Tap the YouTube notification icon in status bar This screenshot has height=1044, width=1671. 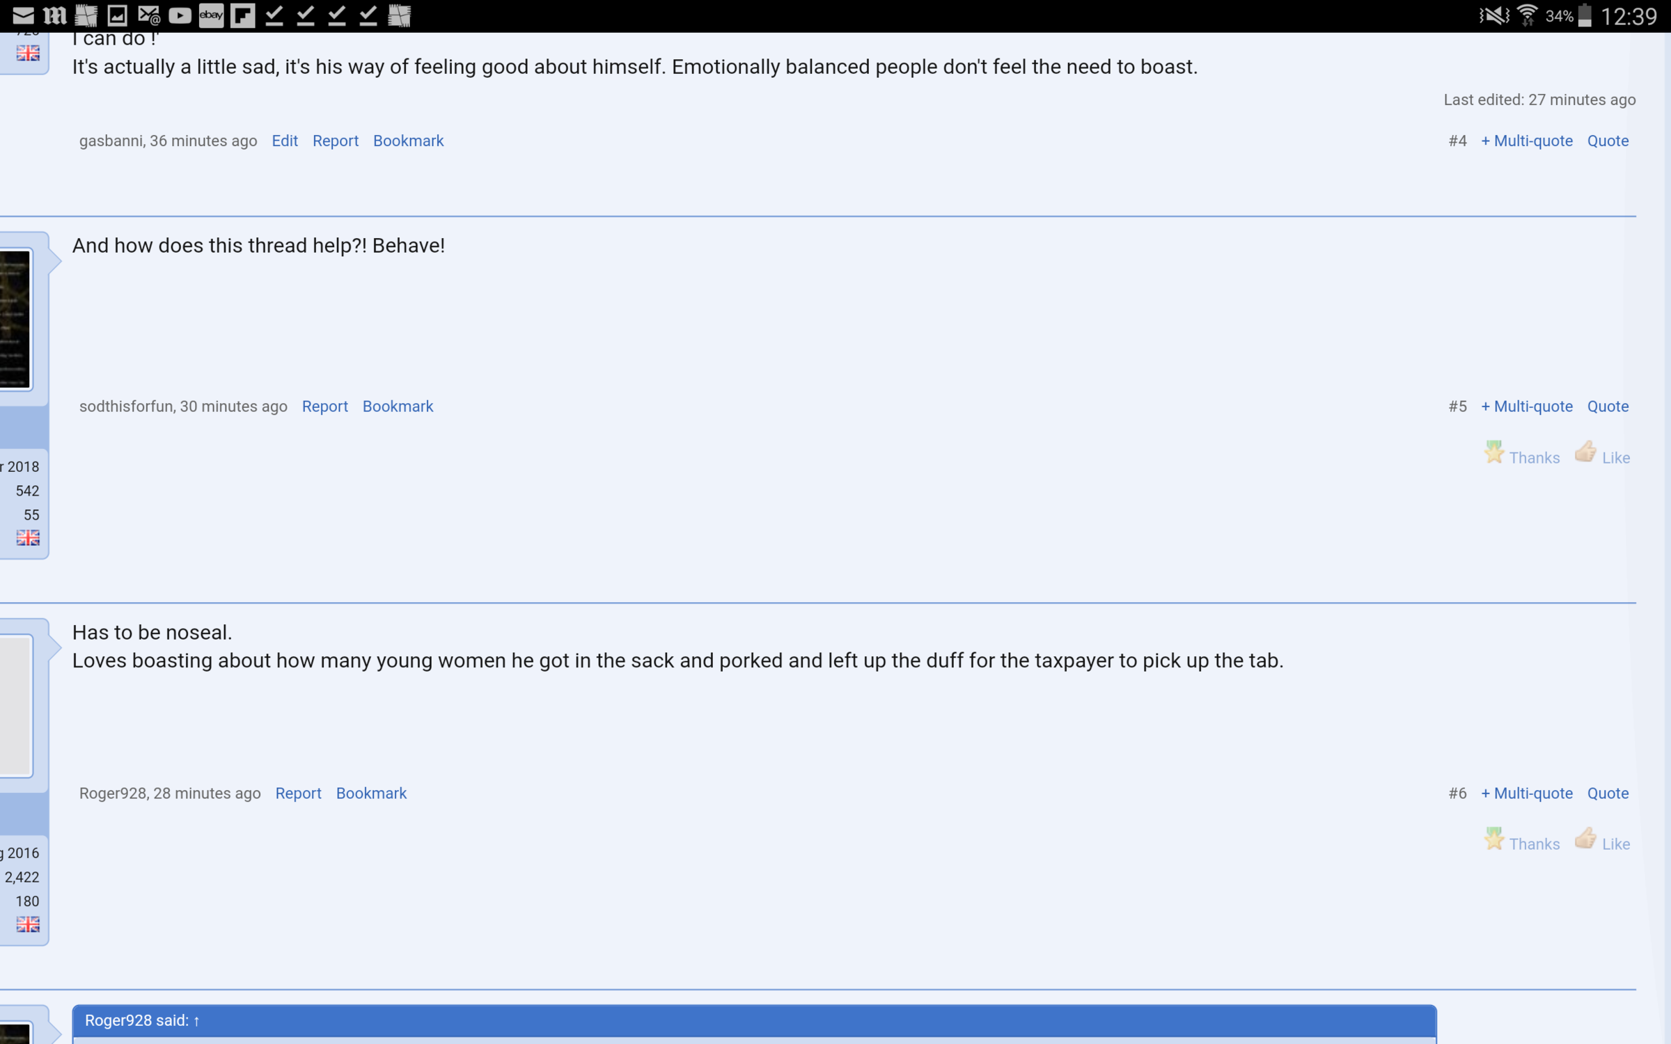(180, 15)
